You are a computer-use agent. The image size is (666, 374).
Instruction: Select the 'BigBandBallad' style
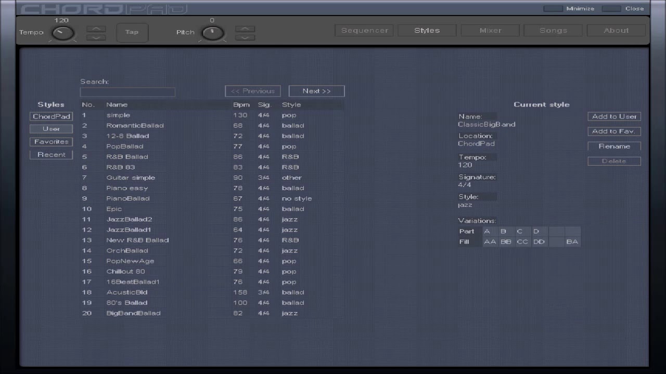212,313
